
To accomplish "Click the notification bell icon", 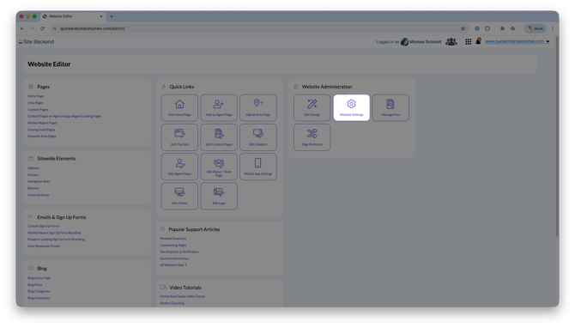I will pos(478,41).
